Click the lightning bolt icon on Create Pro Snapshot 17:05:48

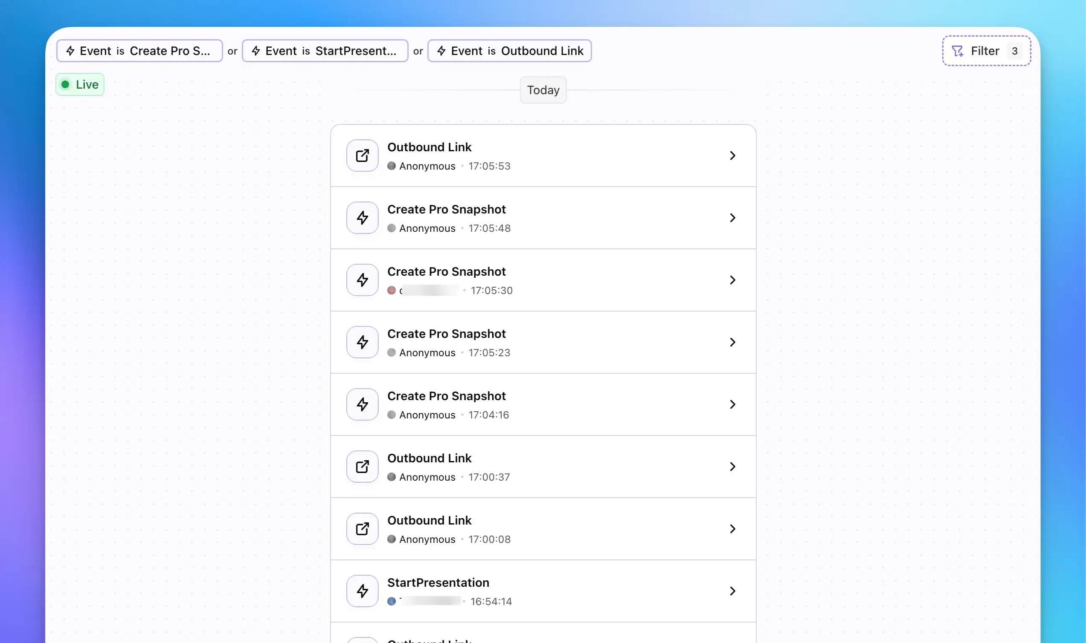coord(362,217)
